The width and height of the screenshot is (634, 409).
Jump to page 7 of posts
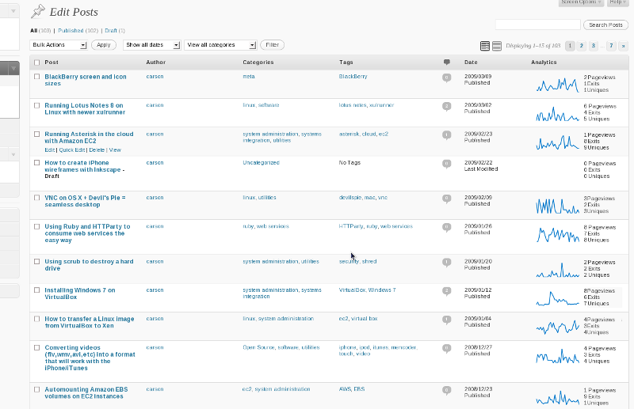(x=610, y=46)
